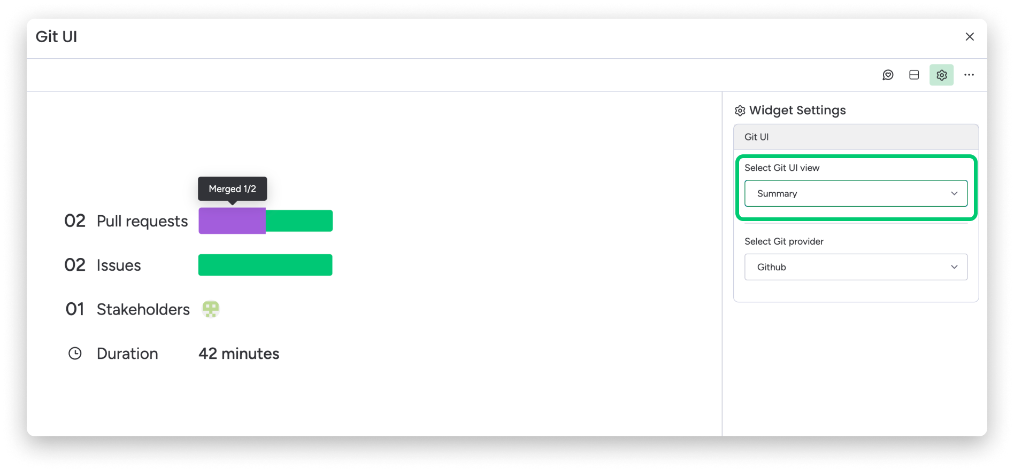The width and height of the screenshot is (1014, 471).
Task: Select the stakeholder avatar icon
Action: pos(211,309)
